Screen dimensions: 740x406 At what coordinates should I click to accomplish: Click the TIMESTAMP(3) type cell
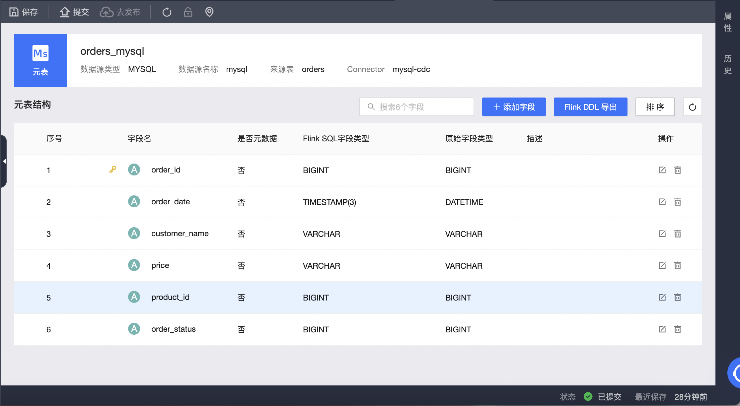point(330,202)
